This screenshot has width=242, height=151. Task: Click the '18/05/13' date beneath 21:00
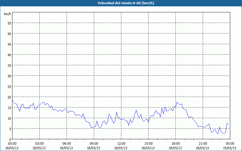(x=202, y=148)
